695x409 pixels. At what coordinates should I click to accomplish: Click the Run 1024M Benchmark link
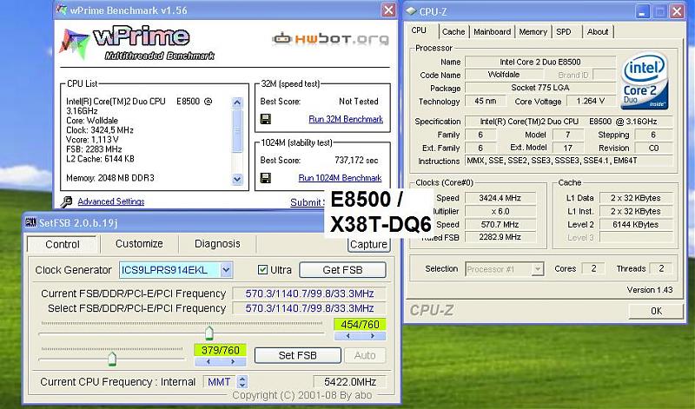click(340, 178)
